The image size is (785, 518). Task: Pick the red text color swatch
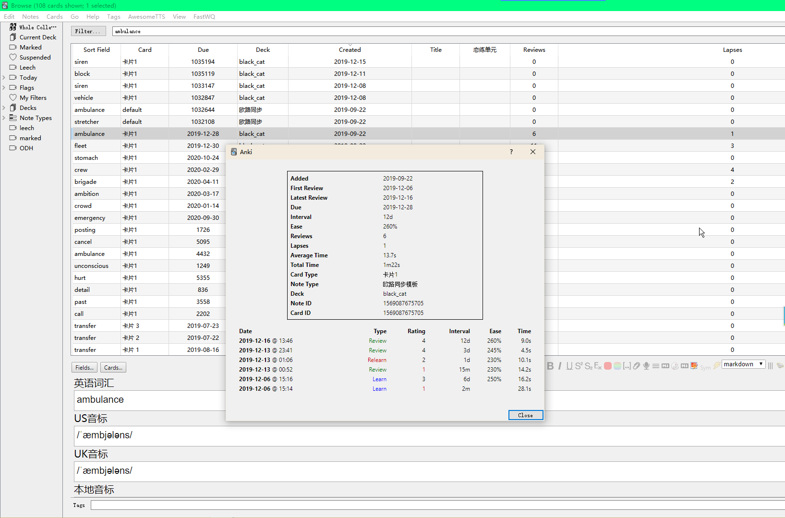(x=608, y=366)
